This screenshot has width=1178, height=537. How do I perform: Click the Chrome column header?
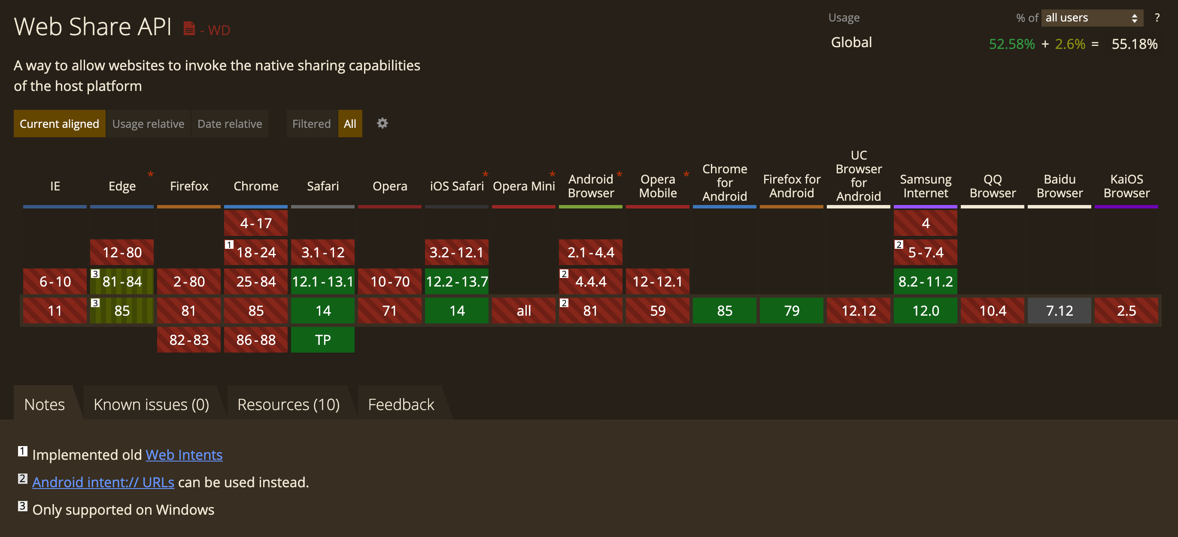click(x=255, y=186)
